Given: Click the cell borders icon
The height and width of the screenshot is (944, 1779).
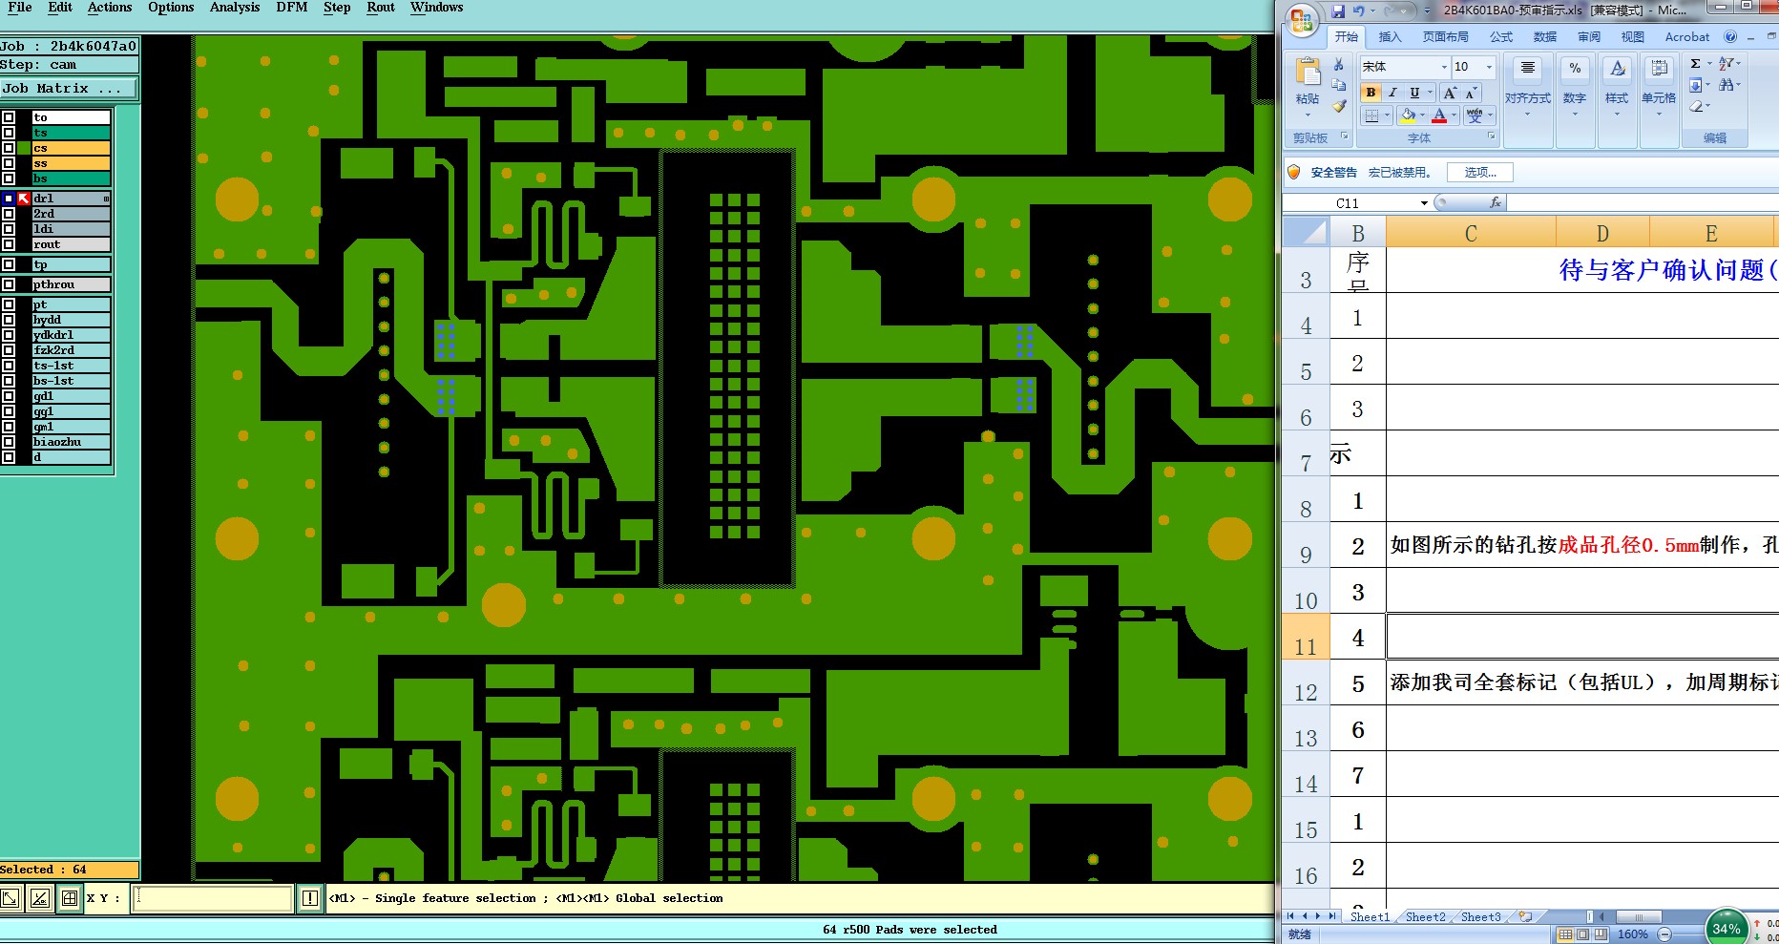Looking at the screenshot, I should click(1371, 115).
